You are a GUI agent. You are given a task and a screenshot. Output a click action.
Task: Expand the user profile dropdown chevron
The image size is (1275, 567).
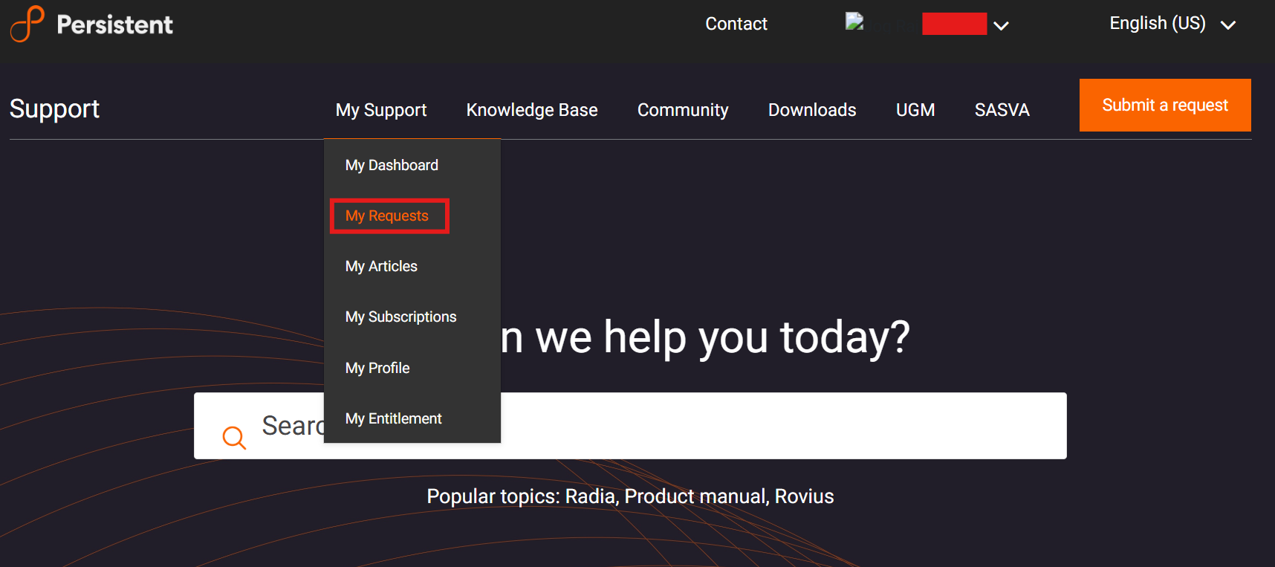(x=1001, y=26)
